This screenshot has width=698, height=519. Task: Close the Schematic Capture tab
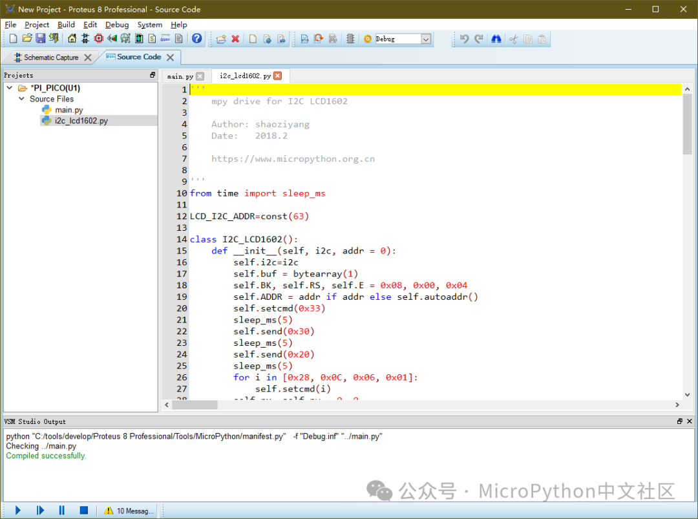click(x=88, y=58)
